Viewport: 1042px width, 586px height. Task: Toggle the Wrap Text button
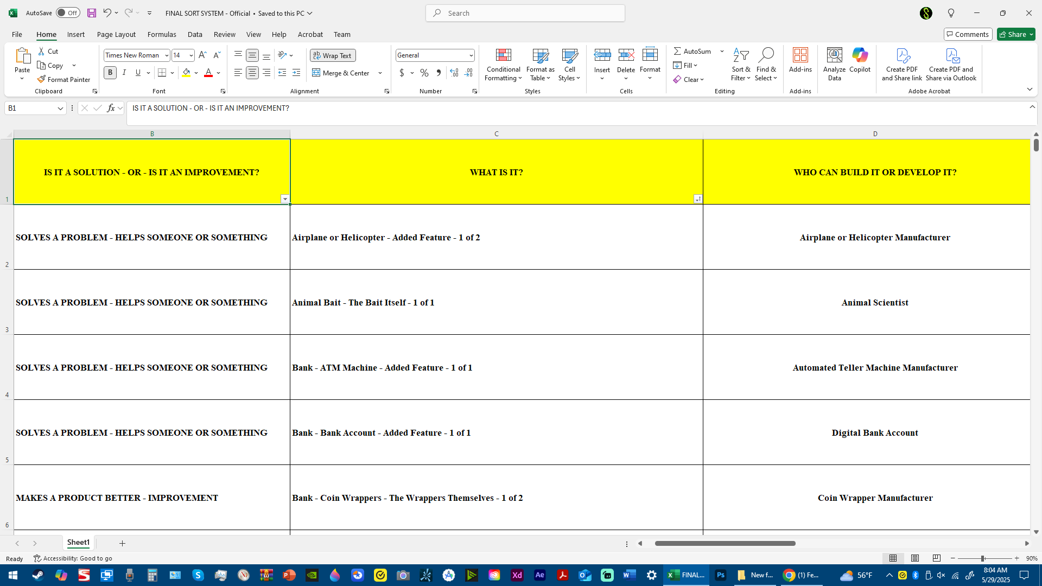[333, 55]
